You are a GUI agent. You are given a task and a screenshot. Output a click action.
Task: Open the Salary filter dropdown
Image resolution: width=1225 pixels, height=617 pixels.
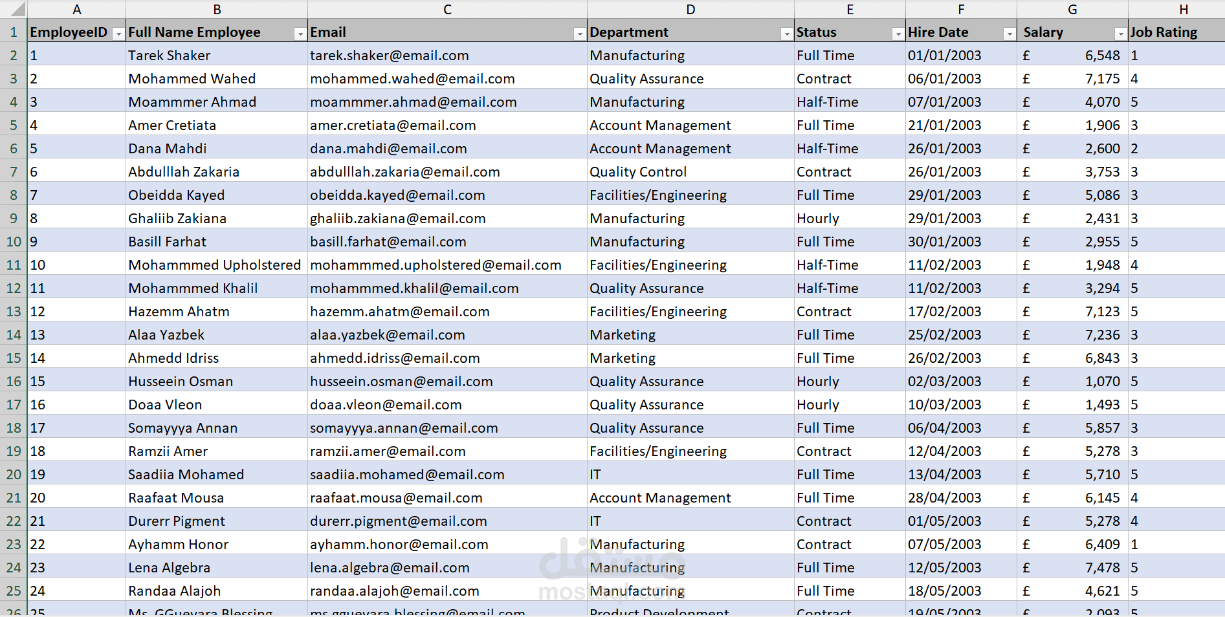point(1120,34)
